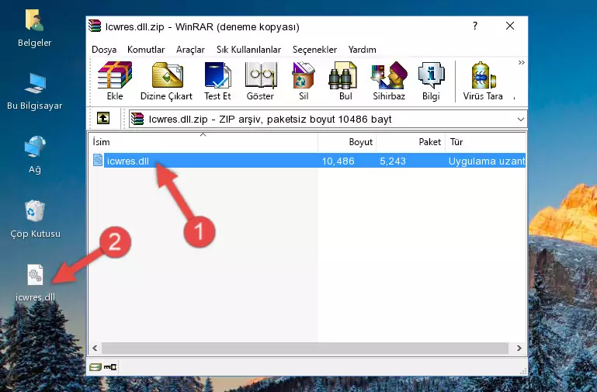597x392 pixels.
Task: Click the horizontal scrollbar track
Action: pyautogui.click(x=304, y=348)
